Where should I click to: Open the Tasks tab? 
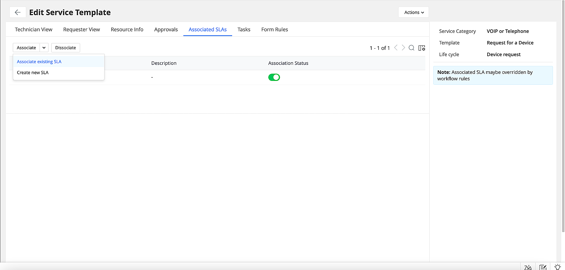(244, 29)
